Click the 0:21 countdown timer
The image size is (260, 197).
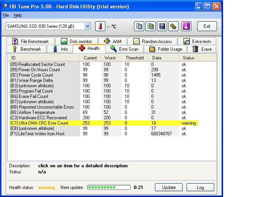[x=138, y=187]
